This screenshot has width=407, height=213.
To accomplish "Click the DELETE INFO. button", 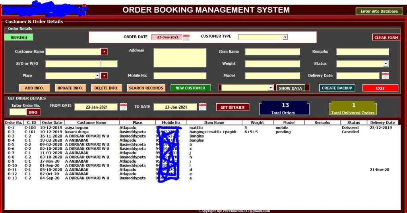I will pyautogui.click(x=106, y=88).
